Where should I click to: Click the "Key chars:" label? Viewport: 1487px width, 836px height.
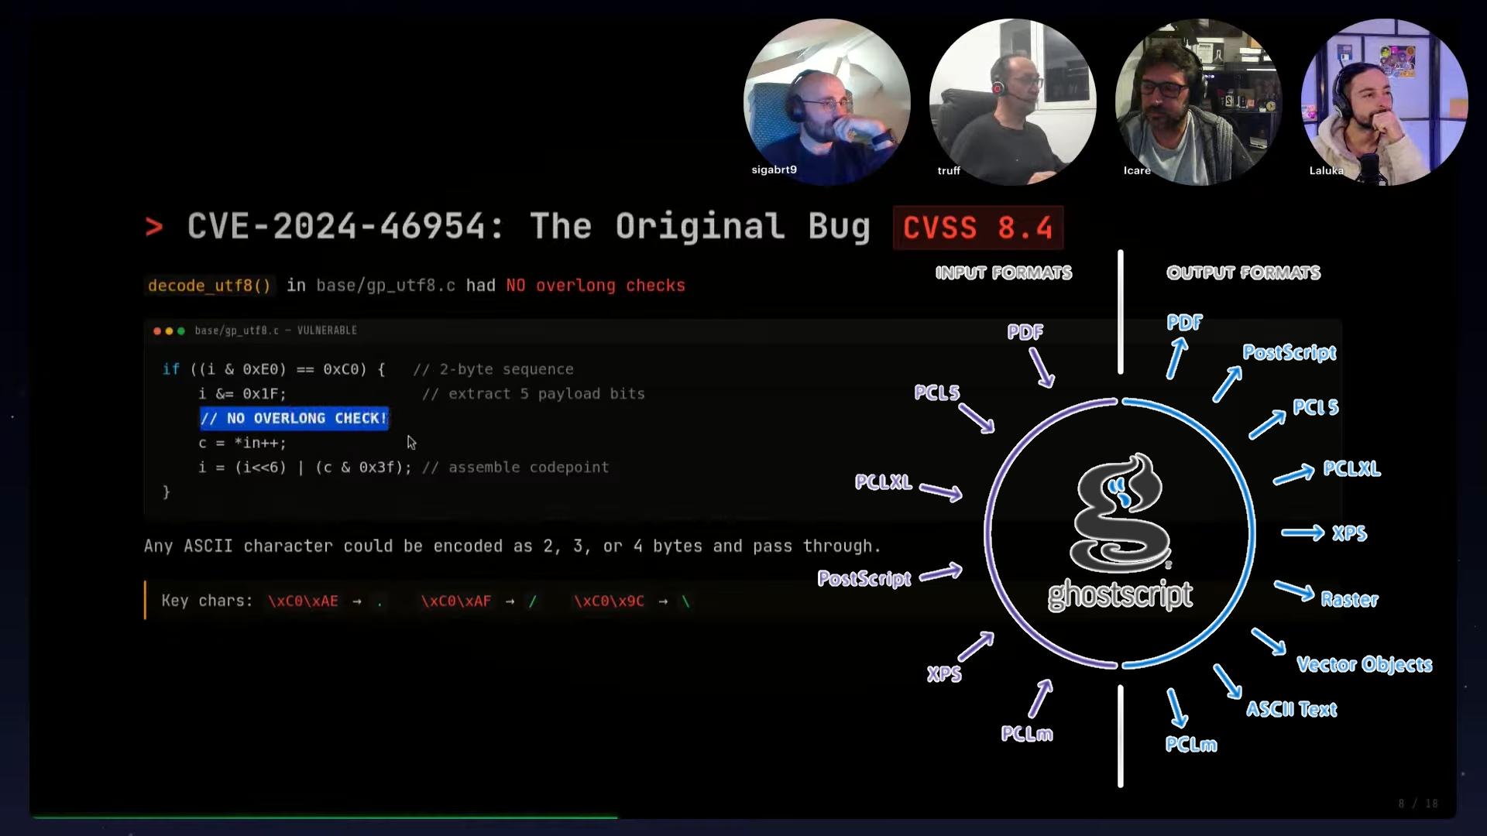(207, 601)
